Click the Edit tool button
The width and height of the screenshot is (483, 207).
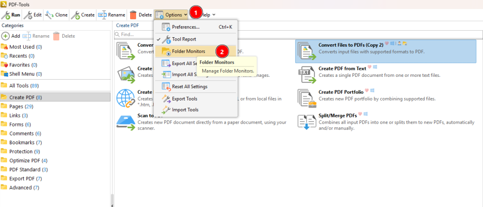point(33,15)
